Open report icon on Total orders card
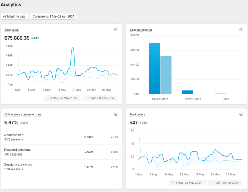This screenshot has width=248, height=192. click(241, 114)
